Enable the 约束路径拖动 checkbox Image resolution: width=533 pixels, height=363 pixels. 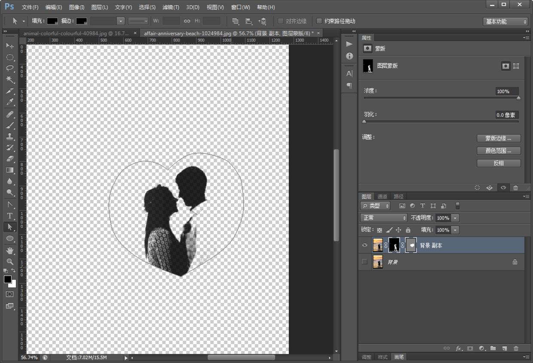[319, 21]
